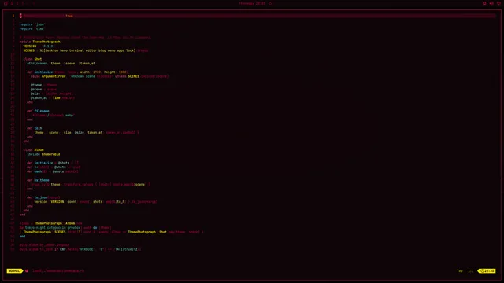
Task: Click the .webp filename string line
Action: pyautogui.click(x=53, y=116)
